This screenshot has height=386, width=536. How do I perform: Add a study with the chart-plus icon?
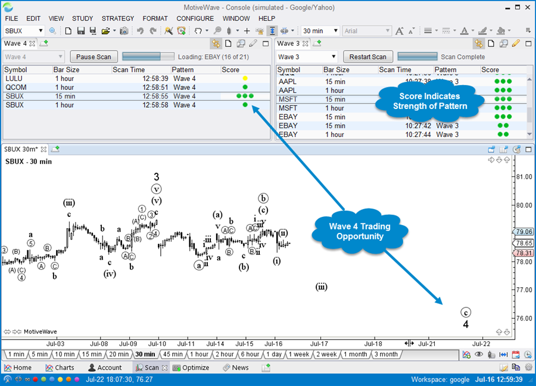click(x=466, y=354)
